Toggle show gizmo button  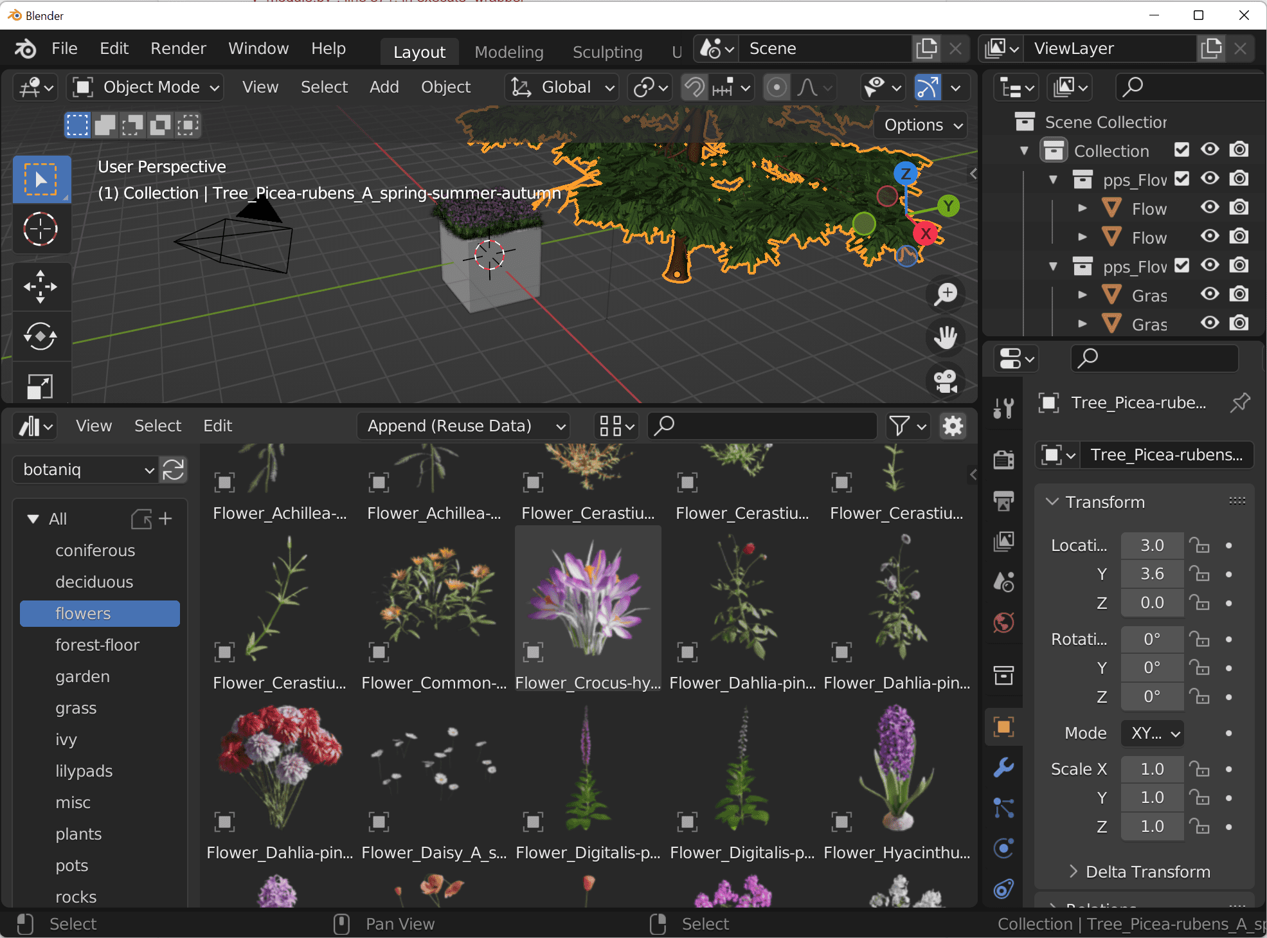pyautogui.click(x=928, y=87)
